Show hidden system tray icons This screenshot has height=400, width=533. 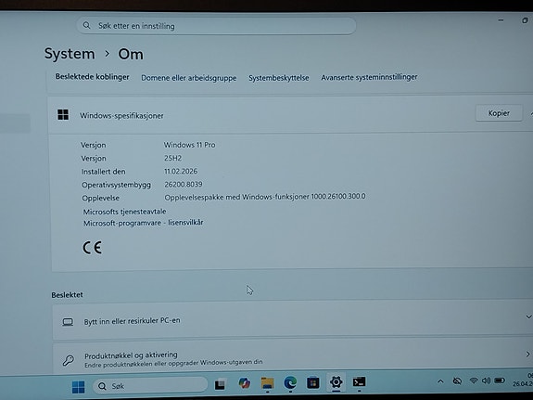click(440, 381)
